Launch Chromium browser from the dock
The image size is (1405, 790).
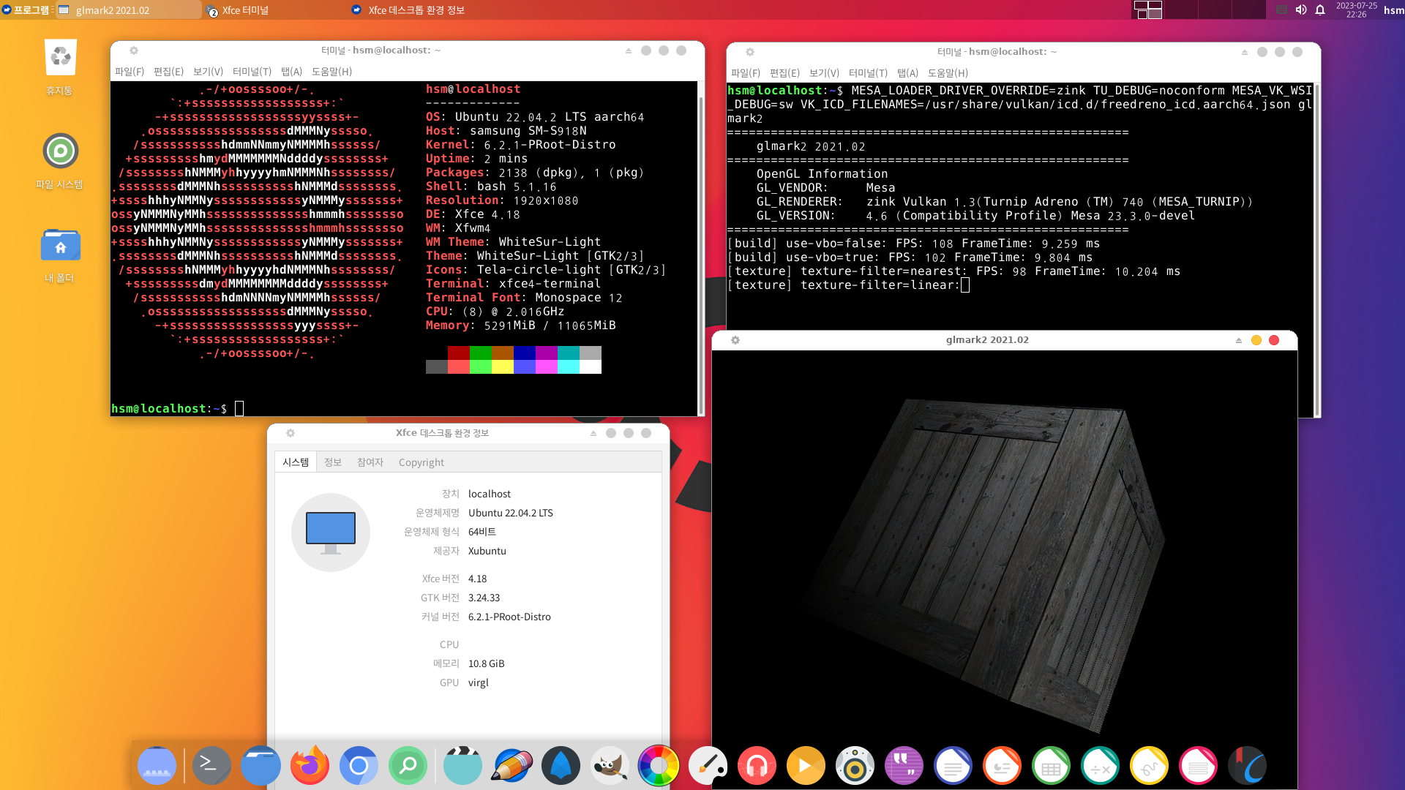point(359,766)
